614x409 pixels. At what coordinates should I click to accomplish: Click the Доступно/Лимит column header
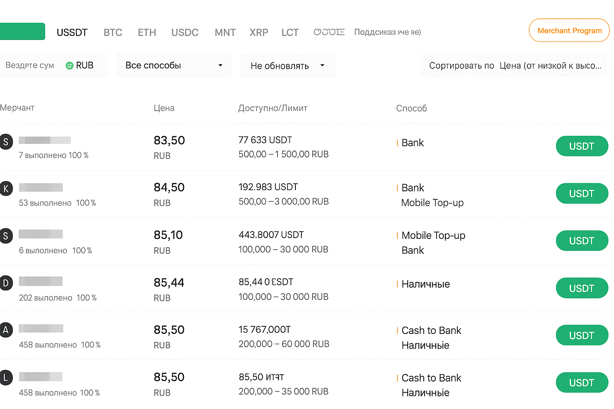click(273, 108)
